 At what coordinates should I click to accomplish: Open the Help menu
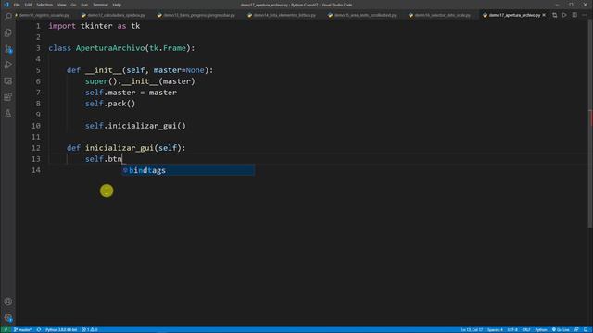117,5
